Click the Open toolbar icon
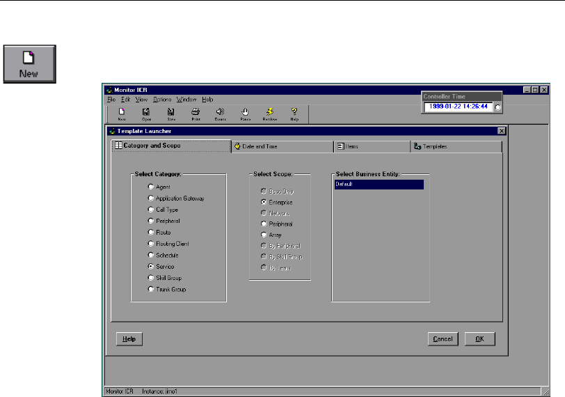This screenshot has width=565, height=397. point(146,114)
